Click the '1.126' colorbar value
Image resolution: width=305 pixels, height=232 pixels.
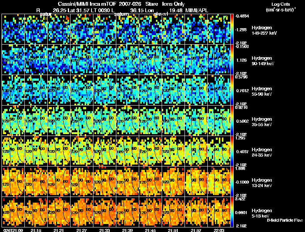241,60
